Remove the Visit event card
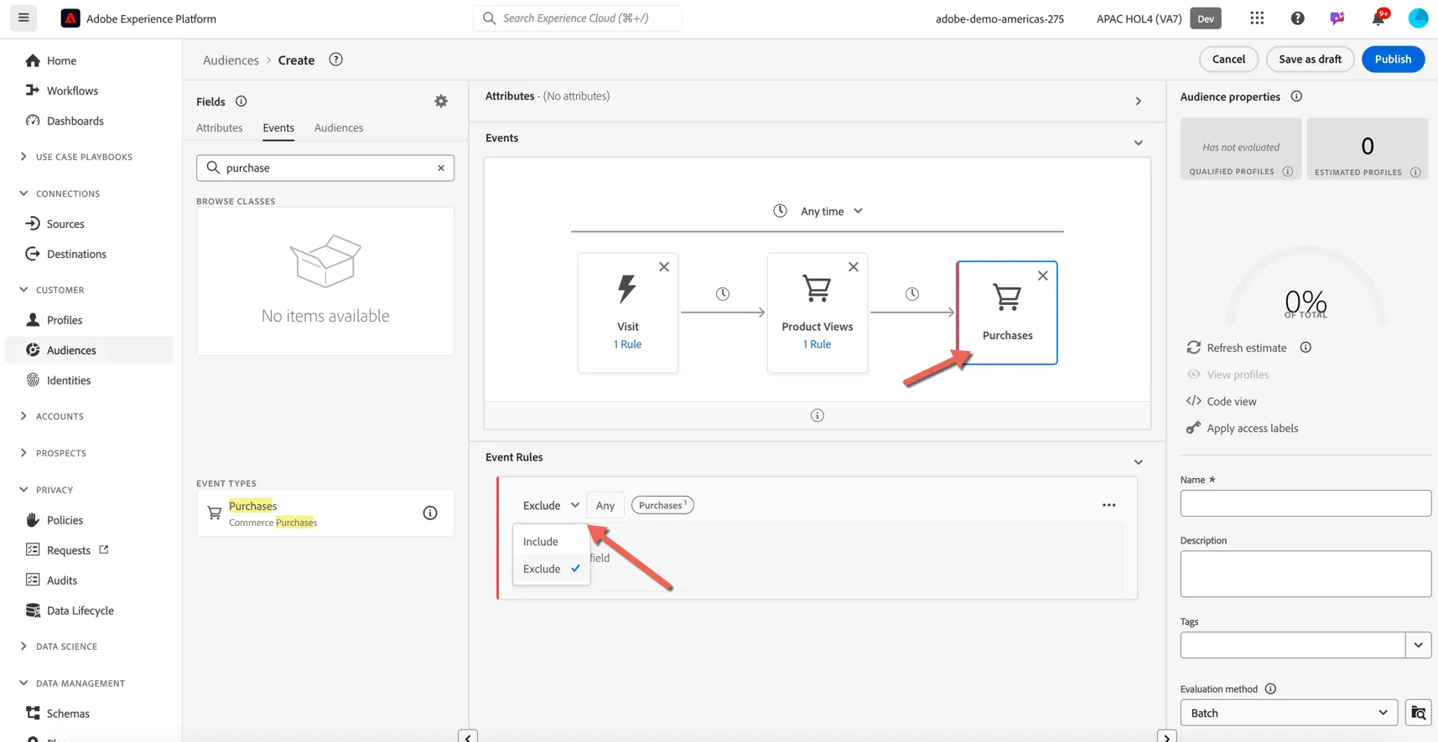Image resolution: width=1438 pixels, height=742 pixels. pyautogui.click(x=664, y=267)
